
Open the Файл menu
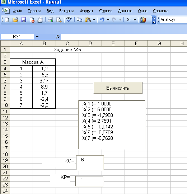click(x=17, y=11)
